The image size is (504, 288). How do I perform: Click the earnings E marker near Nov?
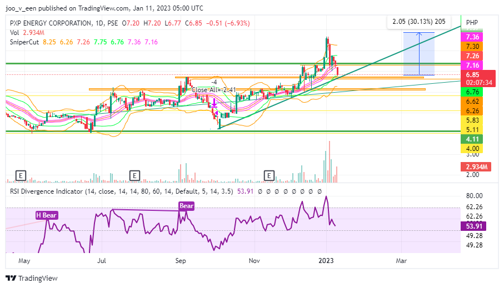click(269, 175)
